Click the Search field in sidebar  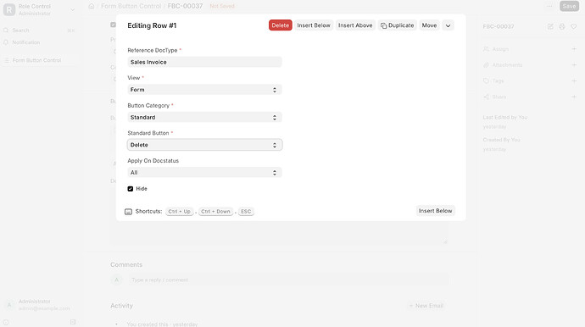tap(39, 30)
